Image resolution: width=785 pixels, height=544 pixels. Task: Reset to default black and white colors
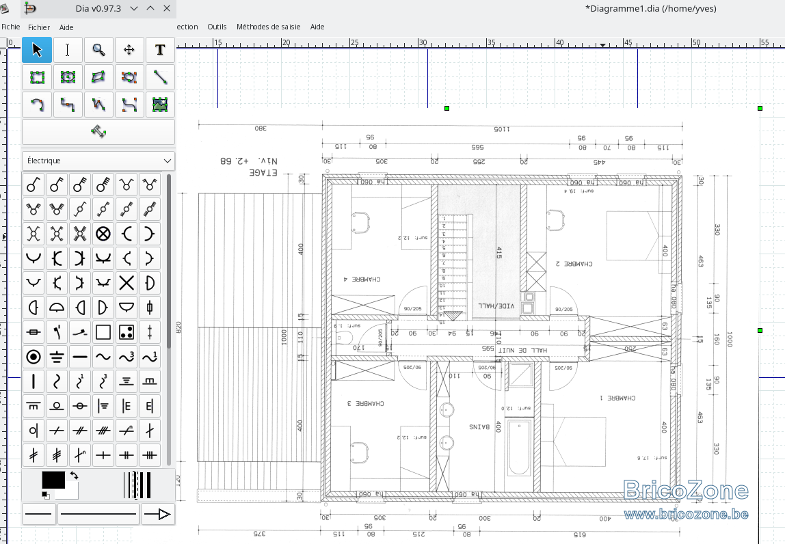pyautogui.click(x=46, y=495)
